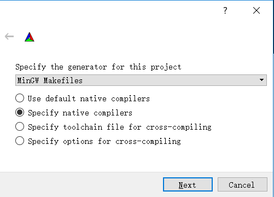Open the MinGW Makefiles generator combo box
Image resolution: width=274 pixels, height=197 pixels.
(141, 80)
